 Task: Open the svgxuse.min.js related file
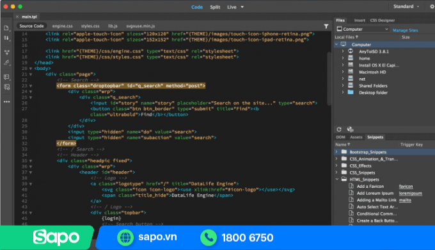(x=140, y=26)
